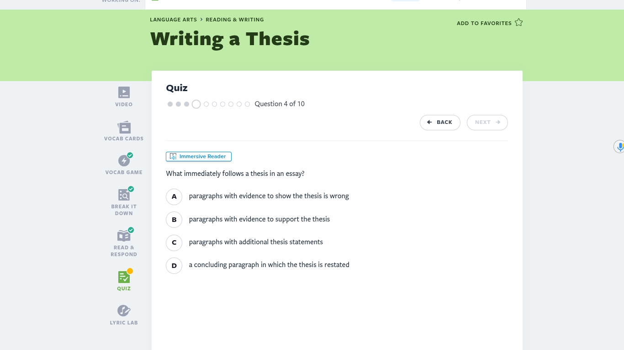Click the Next button

(487, 122)
